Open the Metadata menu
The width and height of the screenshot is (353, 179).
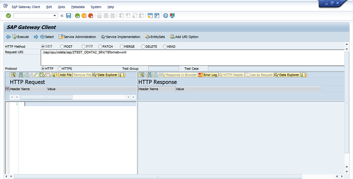tap(78, 7)
